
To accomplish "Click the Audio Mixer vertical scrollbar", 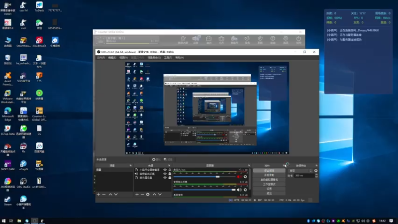I will point(250,179).
